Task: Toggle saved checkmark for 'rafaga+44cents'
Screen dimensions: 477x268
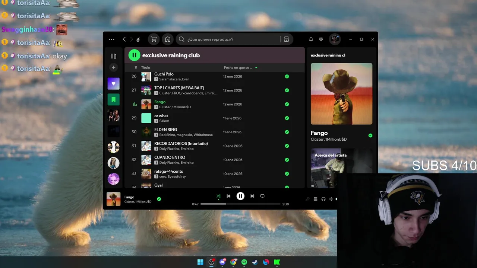Action: [x=287, y=173]
